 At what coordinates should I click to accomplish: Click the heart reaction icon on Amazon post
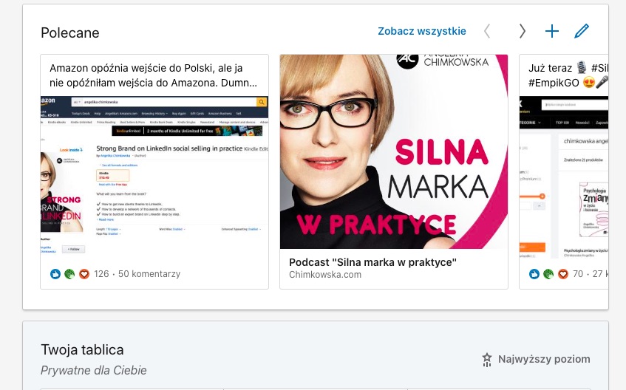(x=84, y=274)
